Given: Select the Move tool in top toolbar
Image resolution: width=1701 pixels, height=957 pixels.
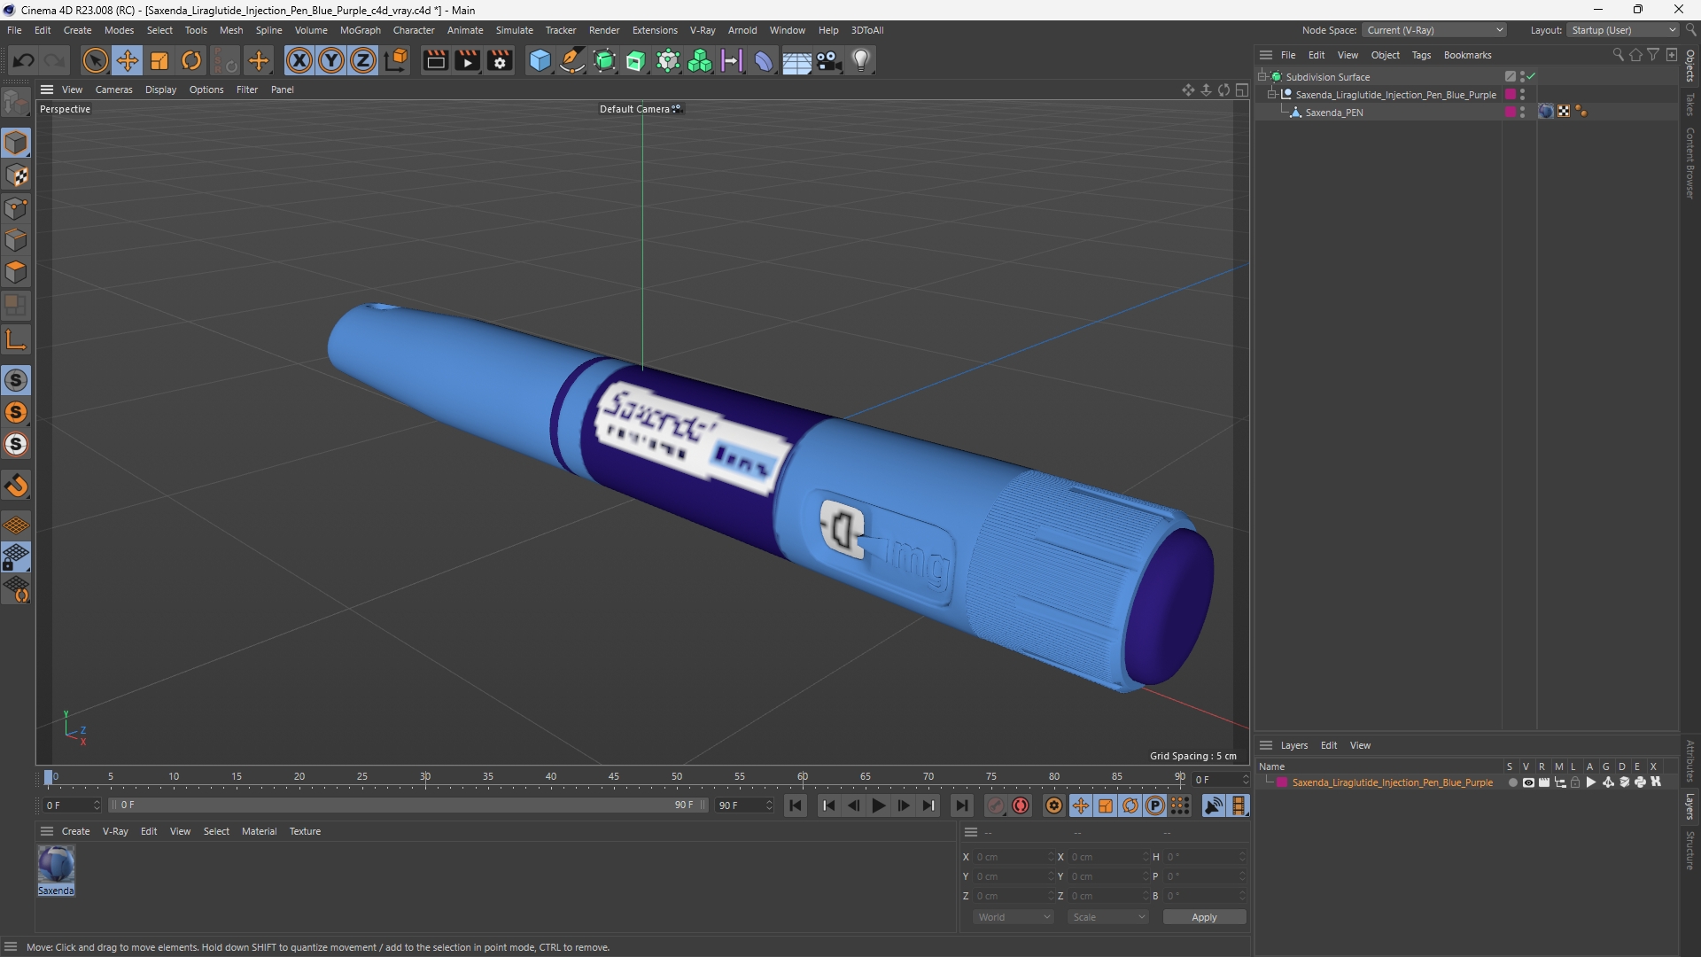Looking at the screenshot, I should (128, 60).
